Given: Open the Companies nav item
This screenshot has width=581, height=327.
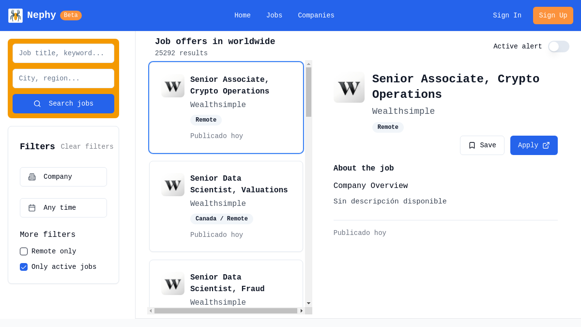Looking at the screenshot, I should pyautogui.click(x=316, y=16).
